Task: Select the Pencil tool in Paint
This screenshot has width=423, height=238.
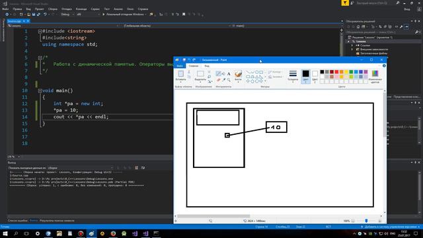Action: click(218, 73)
